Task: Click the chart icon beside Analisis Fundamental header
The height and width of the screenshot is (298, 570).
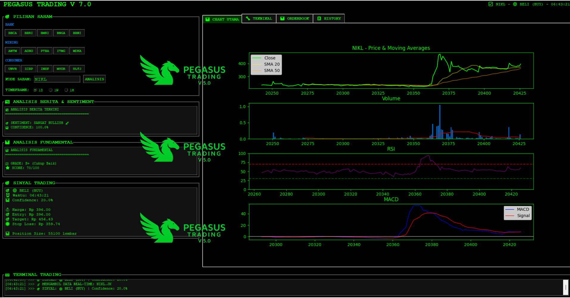Action: tap(7, 142)
